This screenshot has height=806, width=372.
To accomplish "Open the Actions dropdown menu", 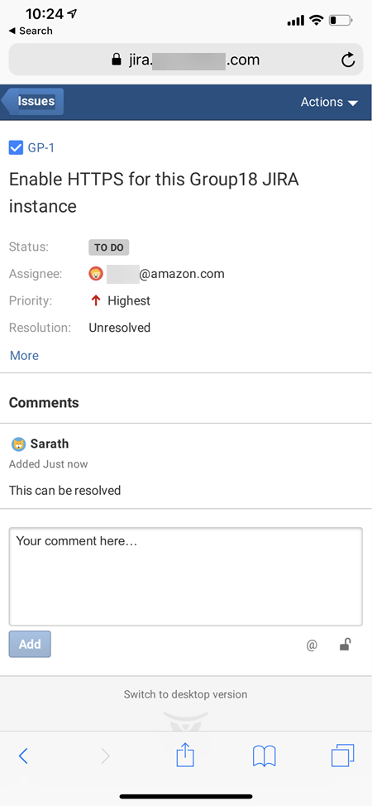I will [x=329, y=102].
